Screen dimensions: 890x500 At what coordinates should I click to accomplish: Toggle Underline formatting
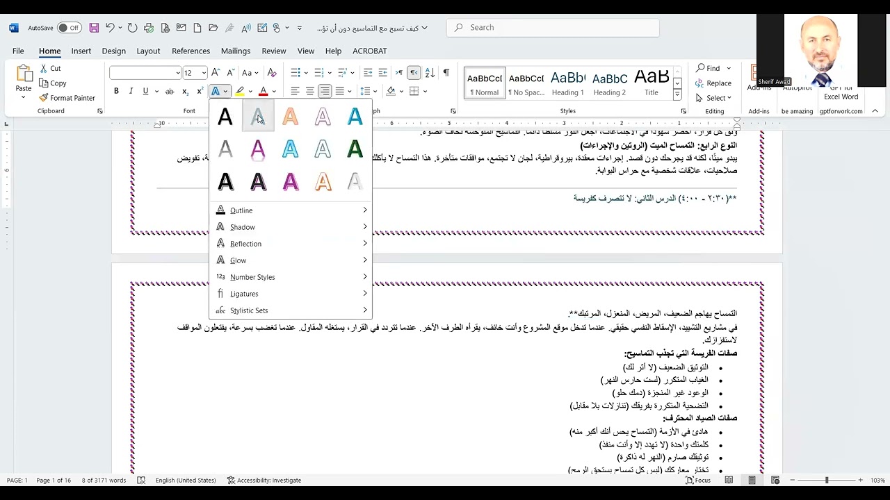point(145,91)
